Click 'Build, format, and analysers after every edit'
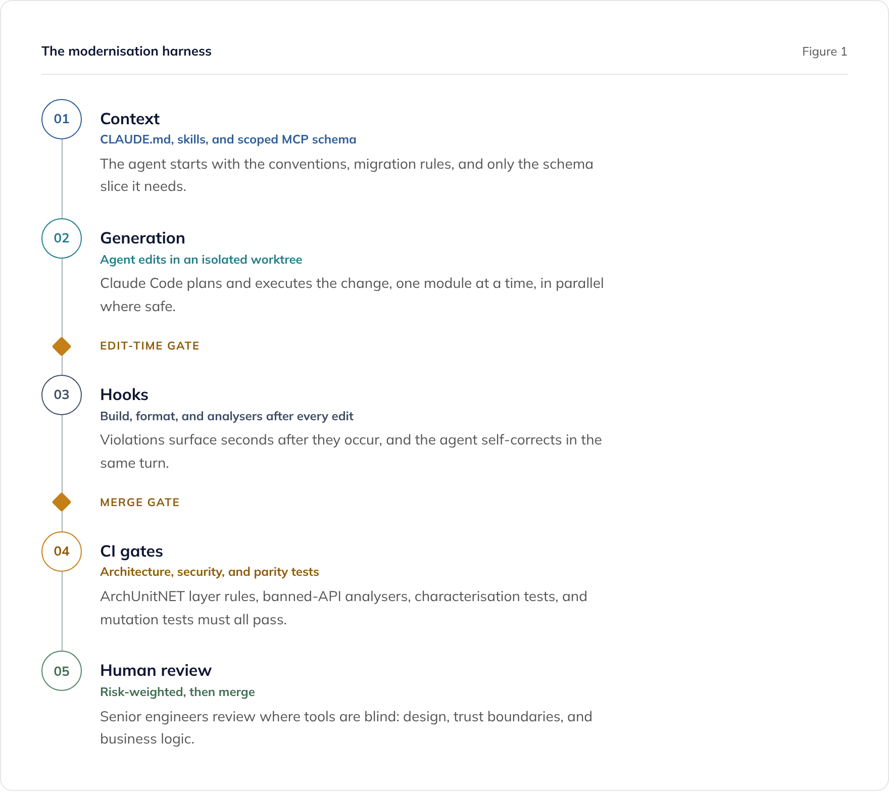Screen dimensions: 889x792 click(x=227, y=416)
